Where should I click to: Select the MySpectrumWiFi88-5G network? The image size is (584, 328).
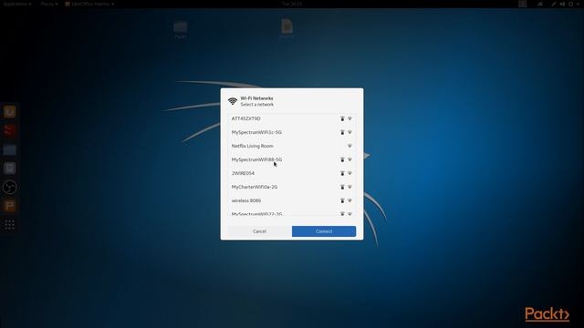pos(292,160)
